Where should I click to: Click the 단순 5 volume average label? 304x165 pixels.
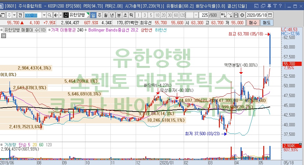click(24, 145)
